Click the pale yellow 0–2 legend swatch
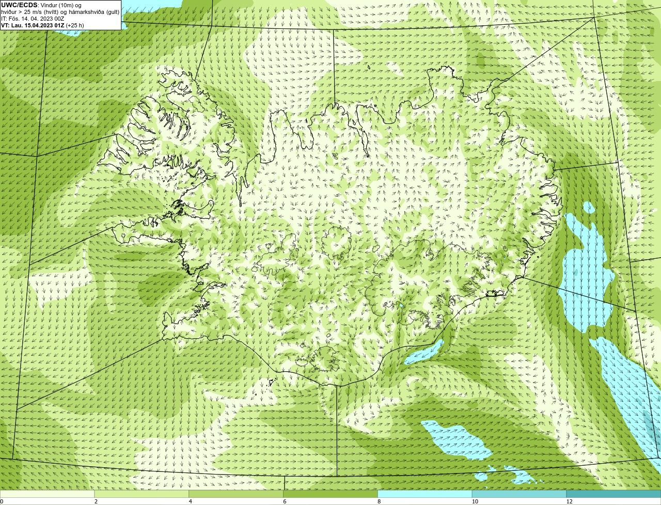The height and width of the screenshot is (505, 661). click(48, 494)
